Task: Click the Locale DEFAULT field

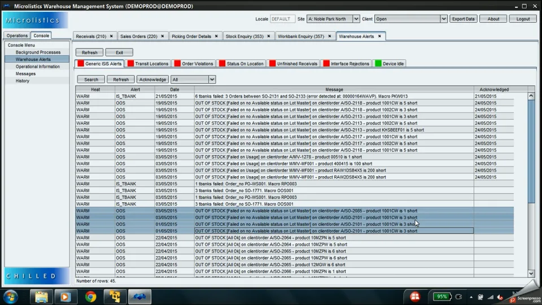Action: [x=282, y=19]
